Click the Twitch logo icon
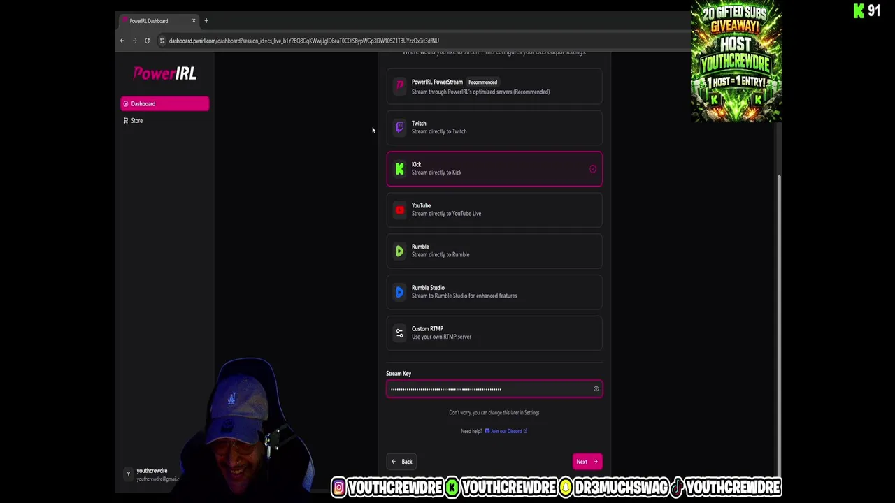 pos(399,127)
